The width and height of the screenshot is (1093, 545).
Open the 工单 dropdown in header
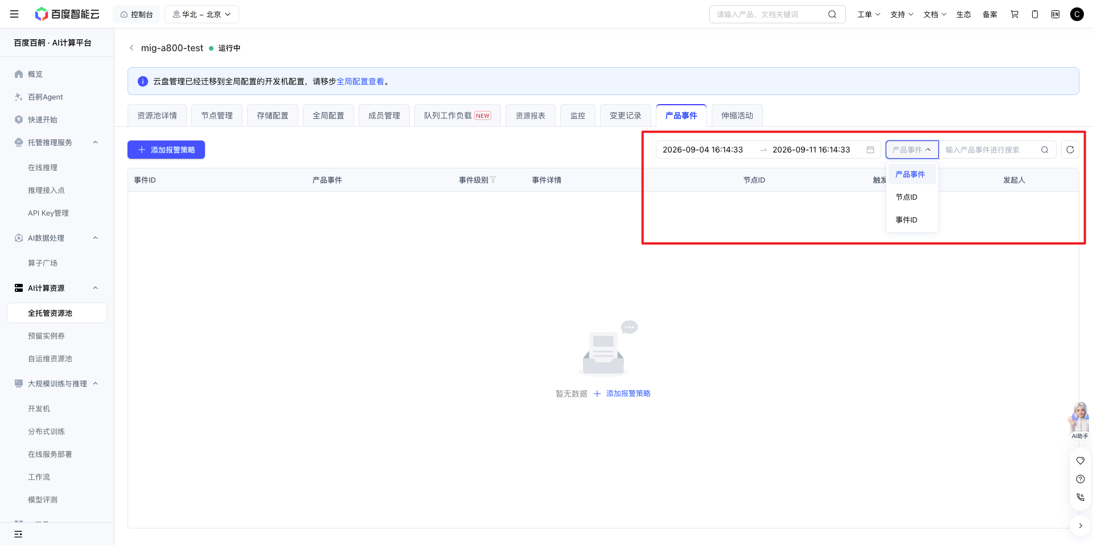869,14
